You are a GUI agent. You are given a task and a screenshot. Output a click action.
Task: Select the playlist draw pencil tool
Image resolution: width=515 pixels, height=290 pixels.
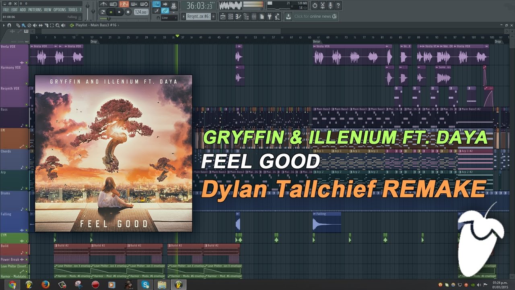tap(18, 25)
